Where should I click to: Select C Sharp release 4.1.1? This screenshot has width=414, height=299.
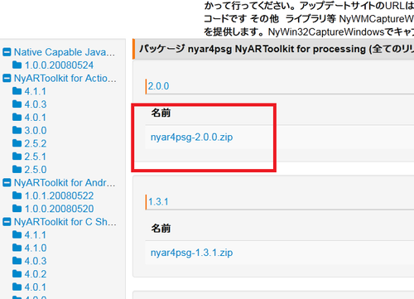coord(36,235)
